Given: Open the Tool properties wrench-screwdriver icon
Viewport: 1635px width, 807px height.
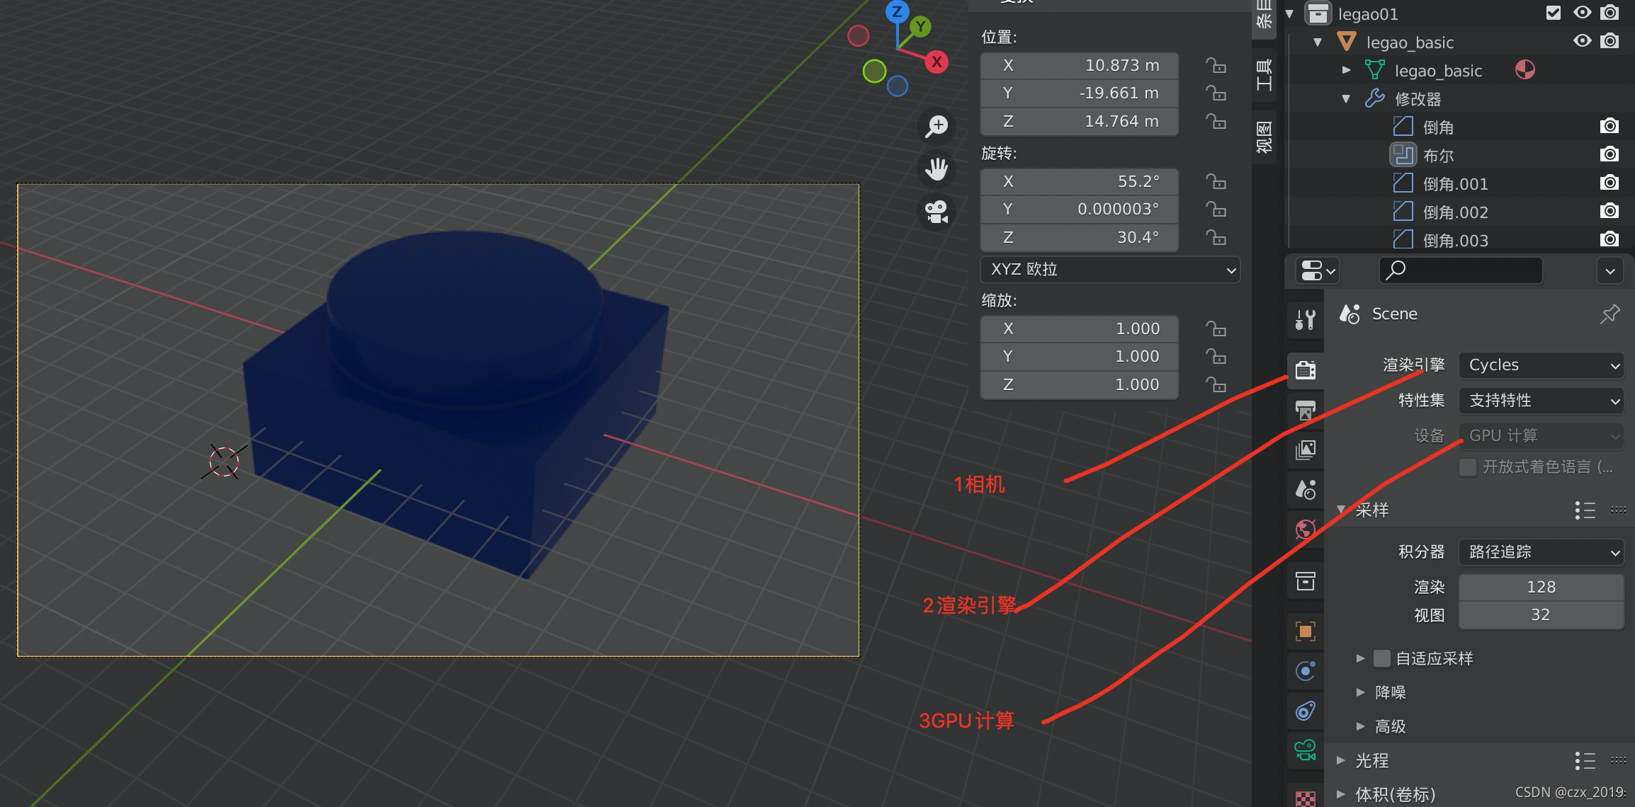Looking at the screenshot, I should pos(1305,321).
